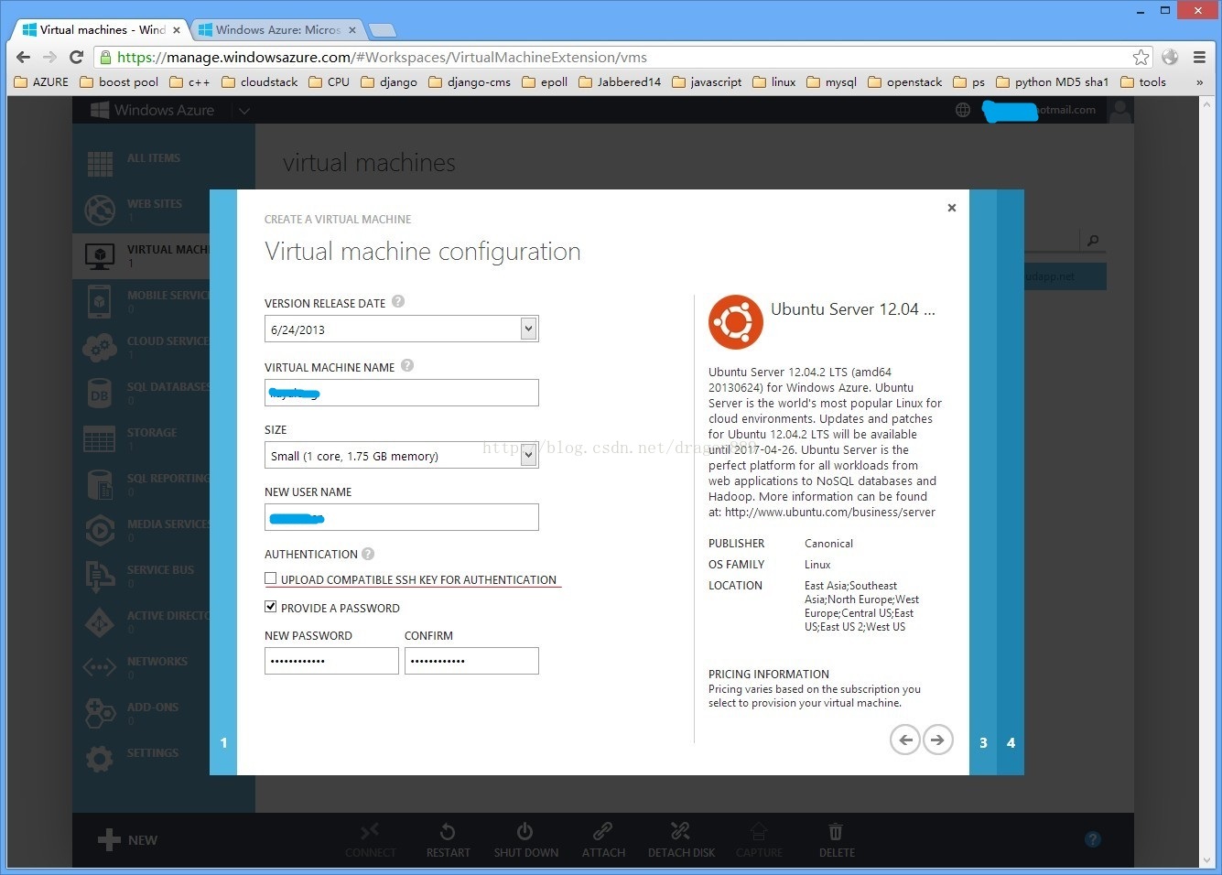This screenshot has width=1222, height=875.
Task: Click help icon beside VIRTUAL MACHINE NAME
Action: tap(407, 366)
